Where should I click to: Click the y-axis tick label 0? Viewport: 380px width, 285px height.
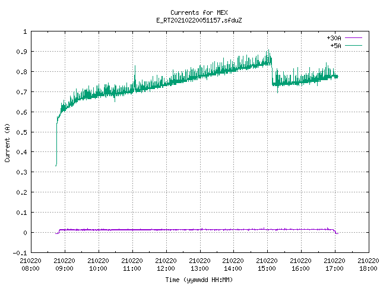click(25, 233)
